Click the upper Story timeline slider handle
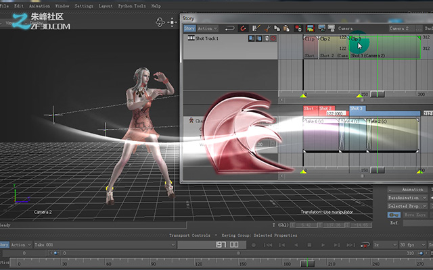This screenshot has width=433, height=270. pos(378,94)
